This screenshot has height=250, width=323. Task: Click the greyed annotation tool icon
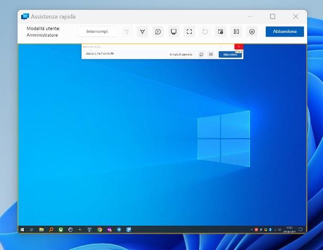pyautogui.click(x=127, y=32)
